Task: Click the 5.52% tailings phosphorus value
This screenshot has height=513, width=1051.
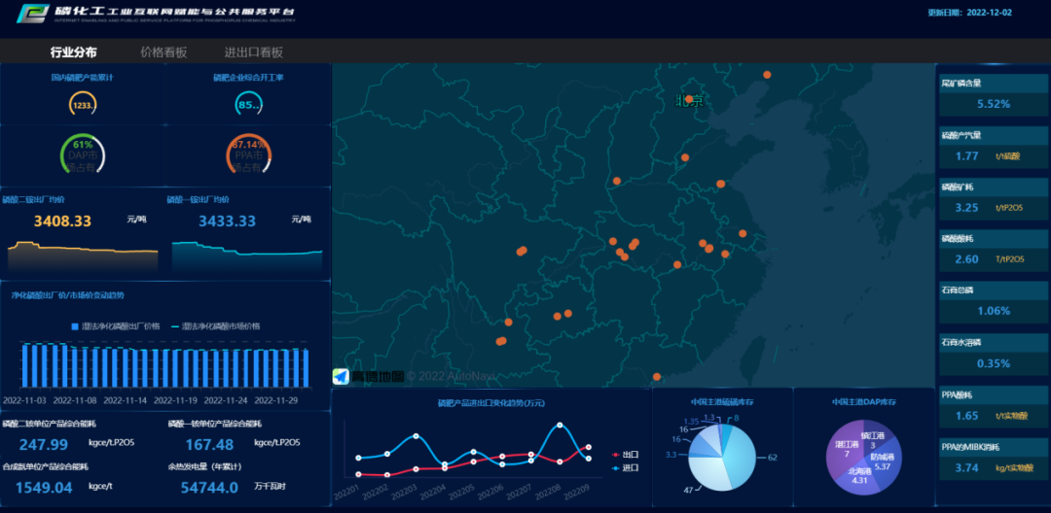Action: [x=994, y=104]
